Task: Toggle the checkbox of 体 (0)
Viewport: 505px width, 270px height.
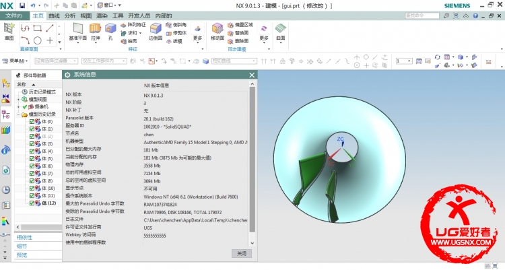Action: coord(32,121)
